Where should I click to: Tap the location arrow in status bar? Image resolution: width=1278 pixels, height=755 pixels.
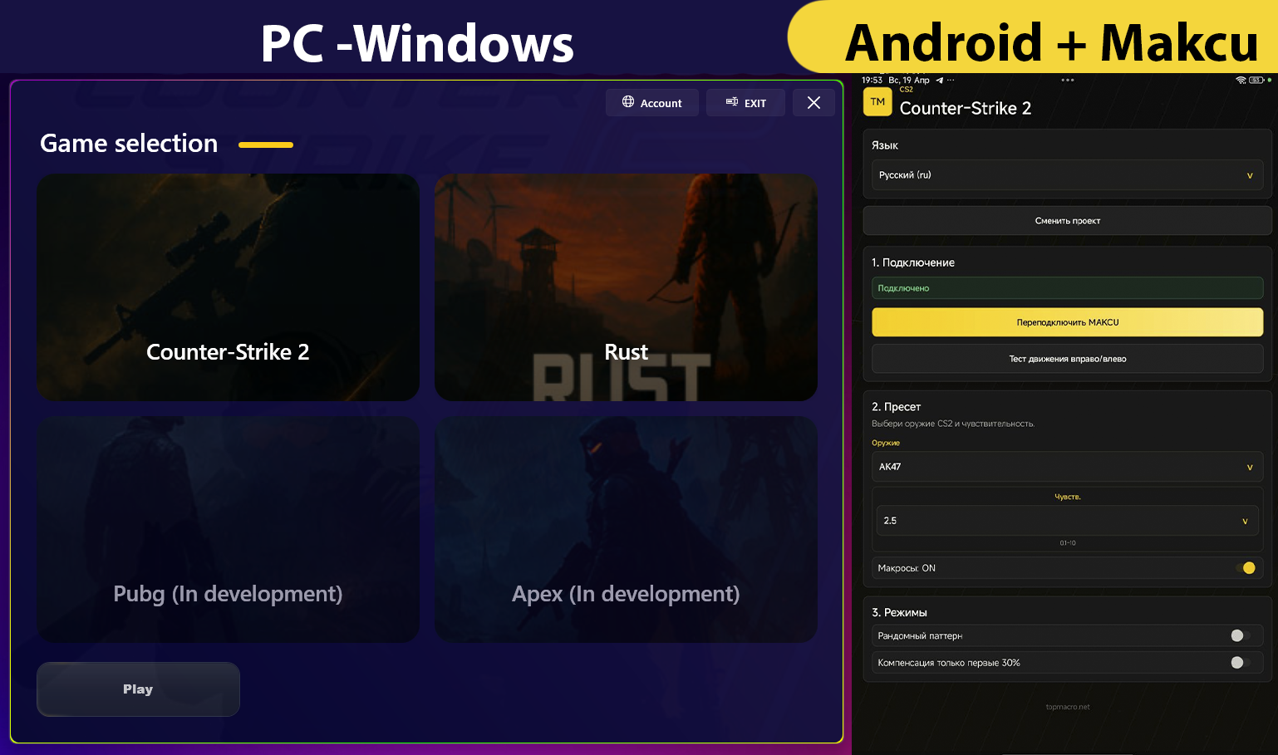pos(940,81)
